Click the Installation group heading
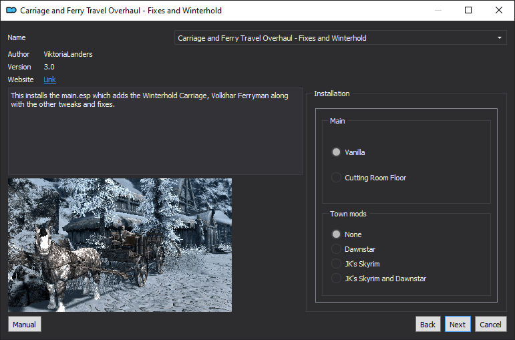Image resolution: width=515 pixels, height=340 pixels. click(x=332, y=94)
